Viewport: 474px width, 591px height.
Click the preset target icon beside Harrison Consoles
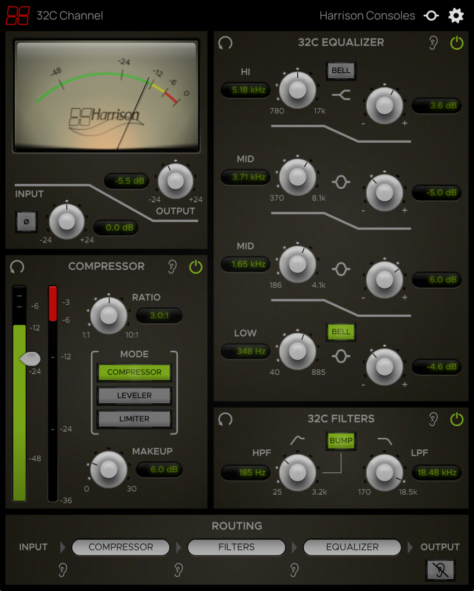pyautogui.click(x=431, y=15)
